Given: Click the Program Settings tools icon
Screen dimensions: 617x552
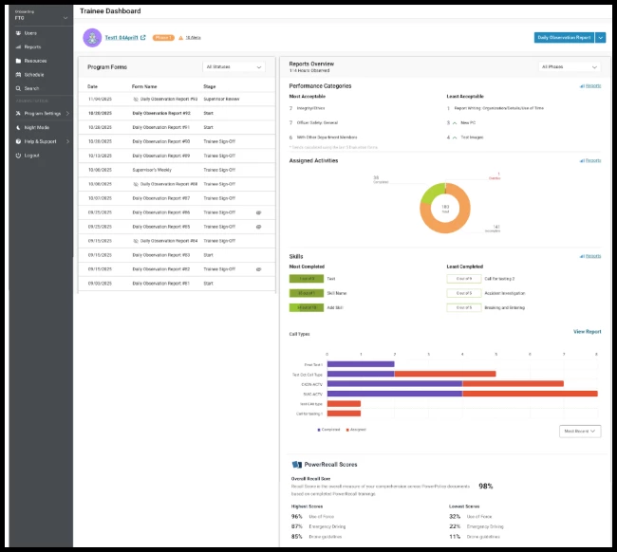Looking at the screenshot, I should point(18,113).
